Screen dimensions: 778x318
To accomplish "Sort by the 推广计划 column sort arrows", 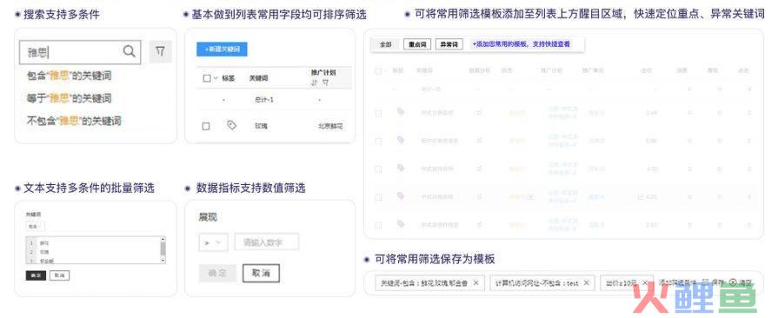I will tap(314, 83).
